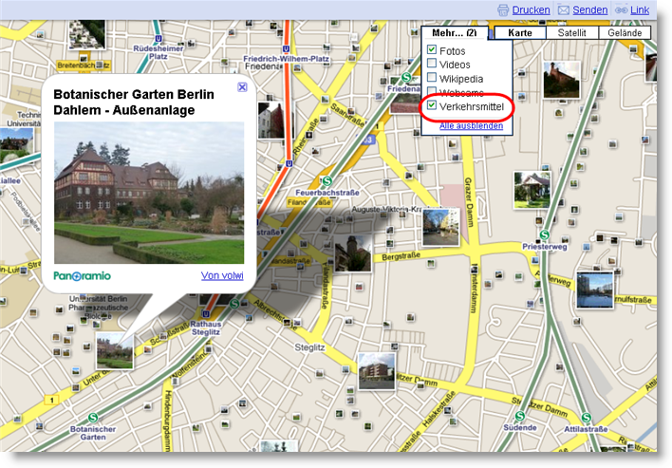Open photo thumbnail below the info bubble pointer

pos(115,351)
